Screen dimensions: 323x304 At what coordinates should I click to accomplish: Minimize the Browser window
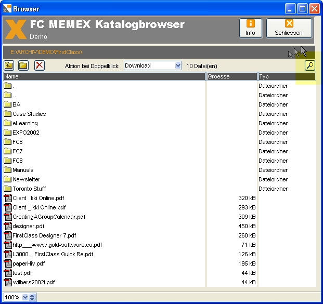pos(290,9)
